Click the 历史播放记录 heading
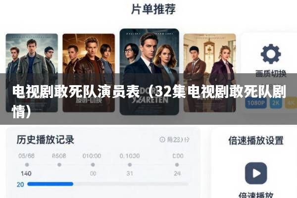Screen dimensions: 297x198 (45, 140)
